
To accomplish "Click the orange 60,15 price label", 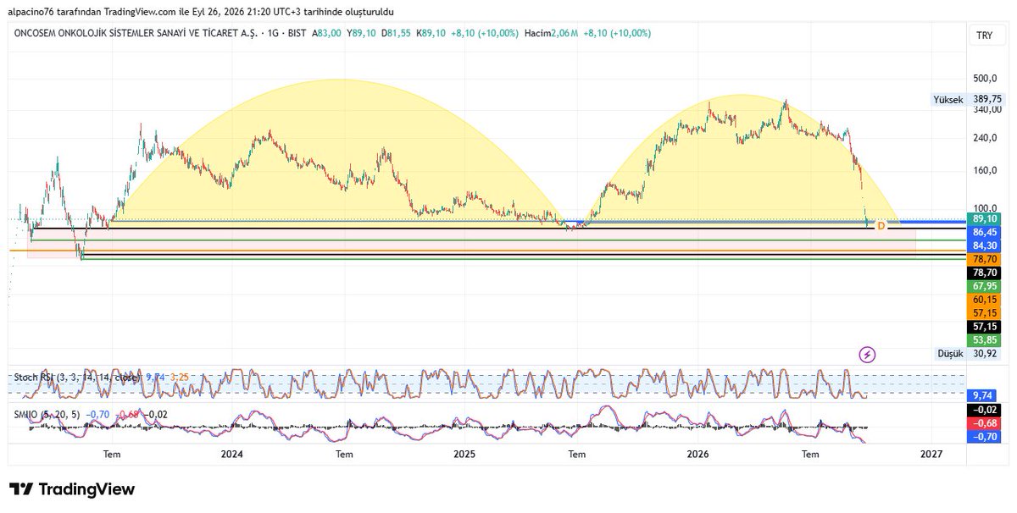I will click(983, 300).
